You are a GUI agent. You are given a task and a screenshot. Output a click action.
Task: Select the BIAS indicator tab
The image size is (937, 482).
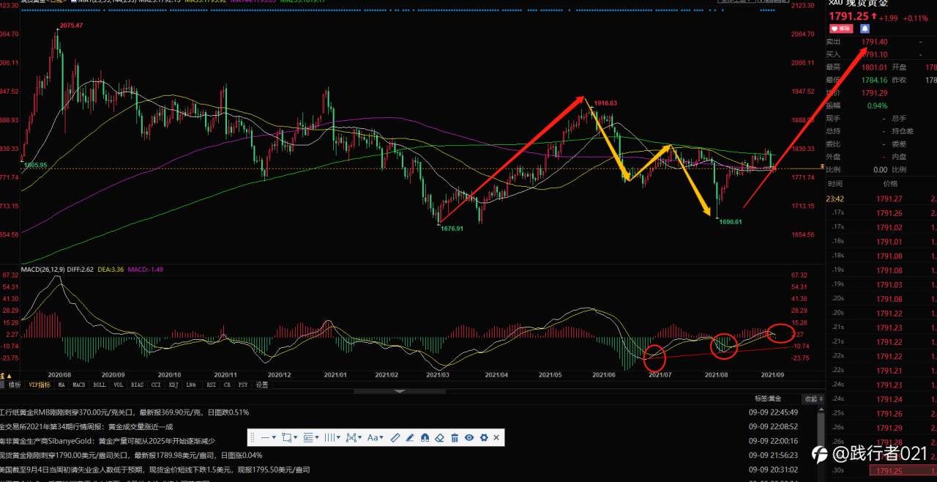click(x=137, y=384)
